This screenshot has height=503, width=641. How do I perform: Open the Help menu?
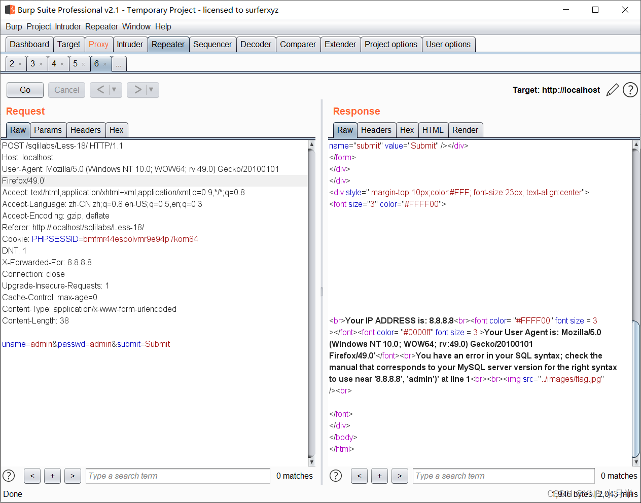(x=163, y=26)
